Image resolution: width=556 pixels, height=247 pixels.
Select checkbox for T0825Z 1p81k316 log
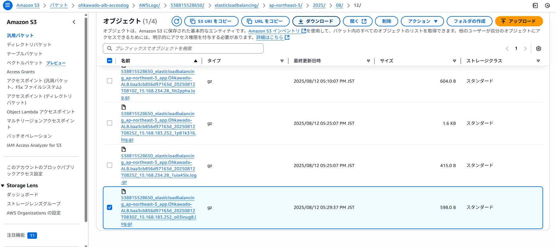click(109, 123)
